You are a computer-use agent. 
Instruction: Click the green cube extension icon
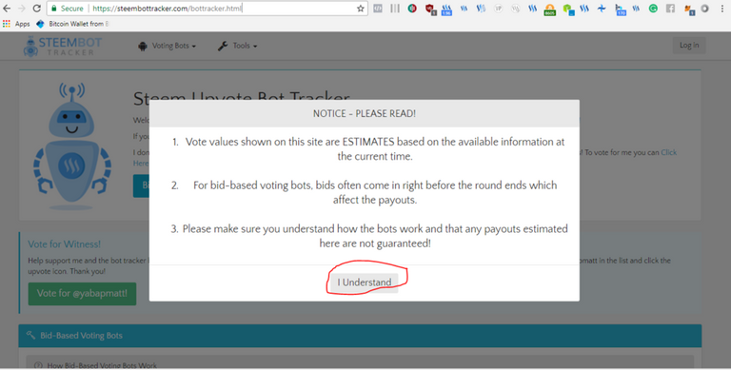568,10
